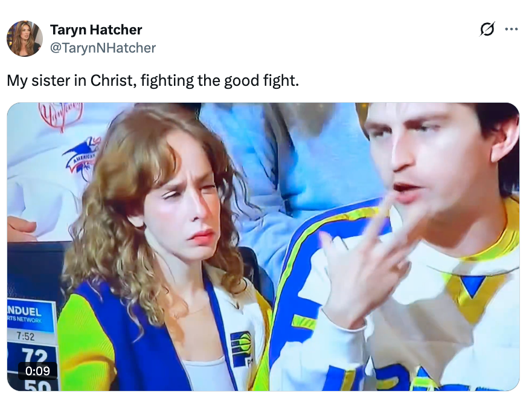
Task: Click the tweet text about fighting the good fight
Action: pyautogui.click(x=153, y=81)
